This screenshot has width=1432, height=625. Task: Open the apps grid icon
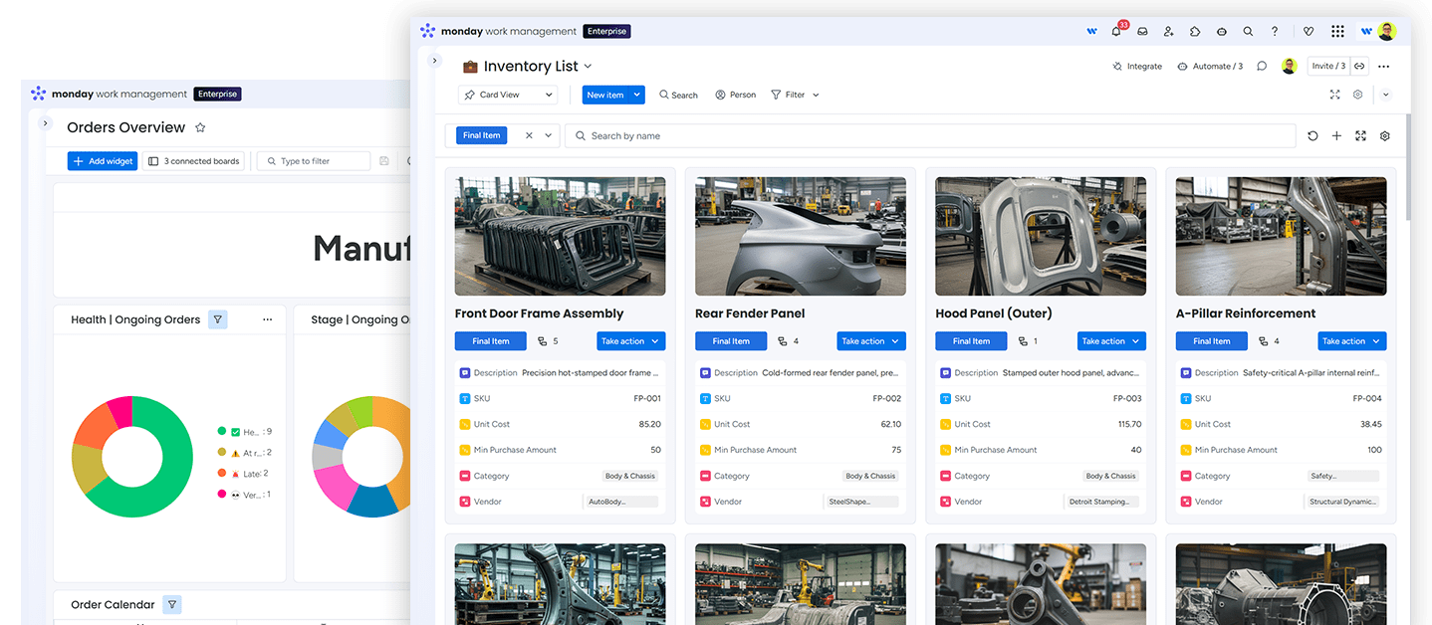(1337, 31)
